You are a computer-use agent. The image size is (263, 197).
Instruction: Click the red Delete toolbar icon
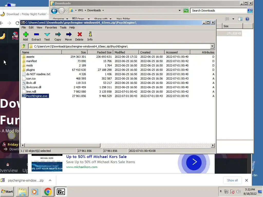tap(79, 36)
